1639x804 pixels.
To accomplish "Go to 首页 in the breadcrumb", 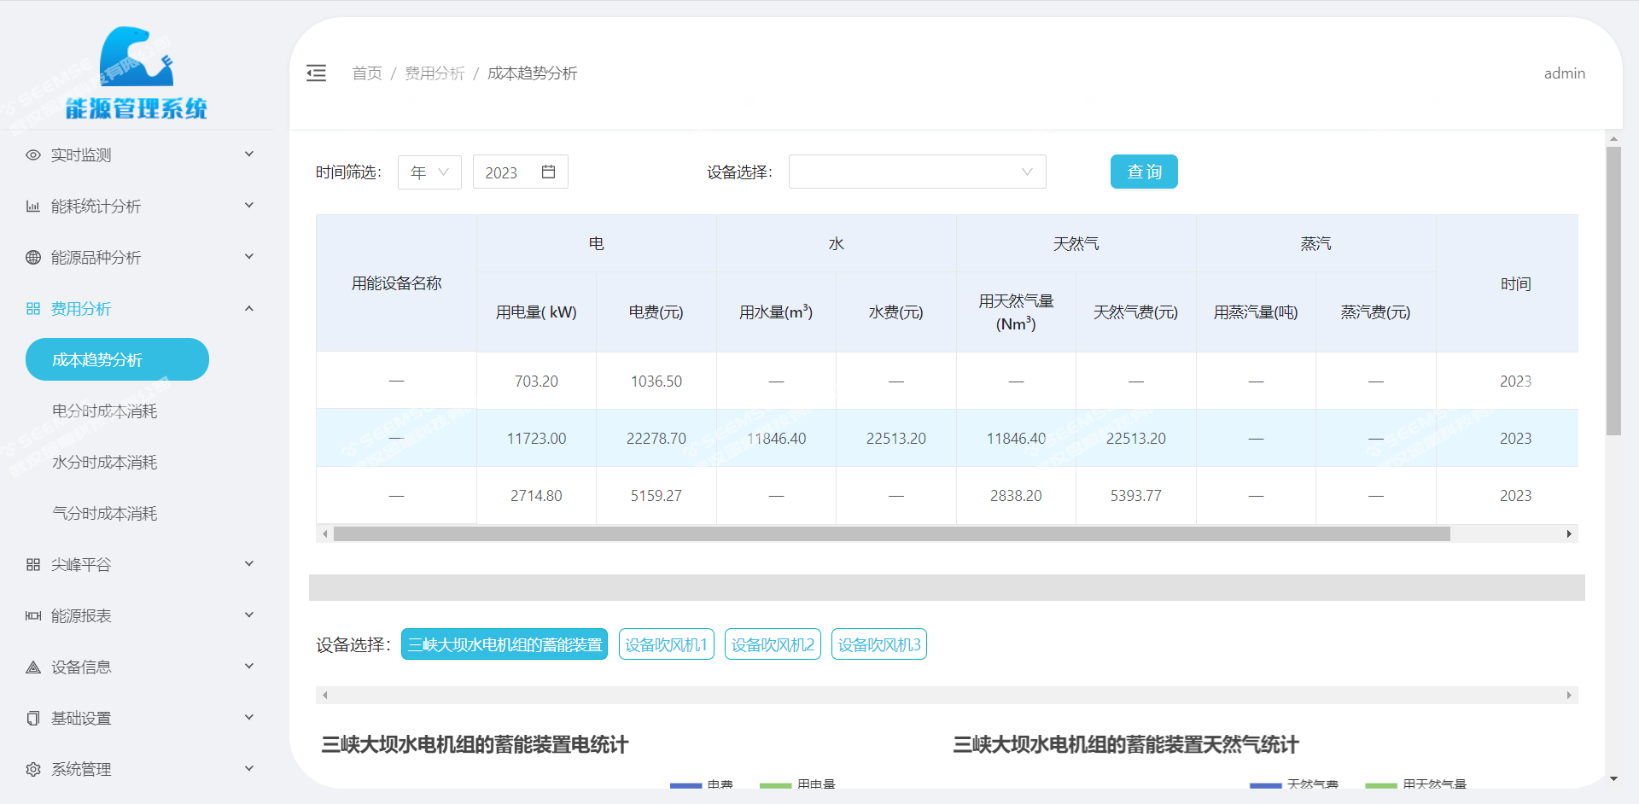I will 367,73.
